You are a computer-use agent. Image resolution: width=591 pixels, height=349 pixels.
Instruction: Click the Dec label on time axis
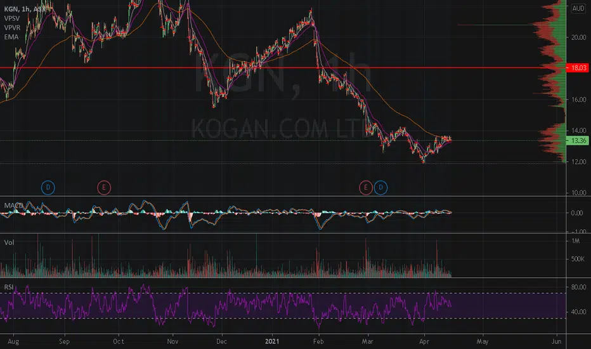click(222, 341)
